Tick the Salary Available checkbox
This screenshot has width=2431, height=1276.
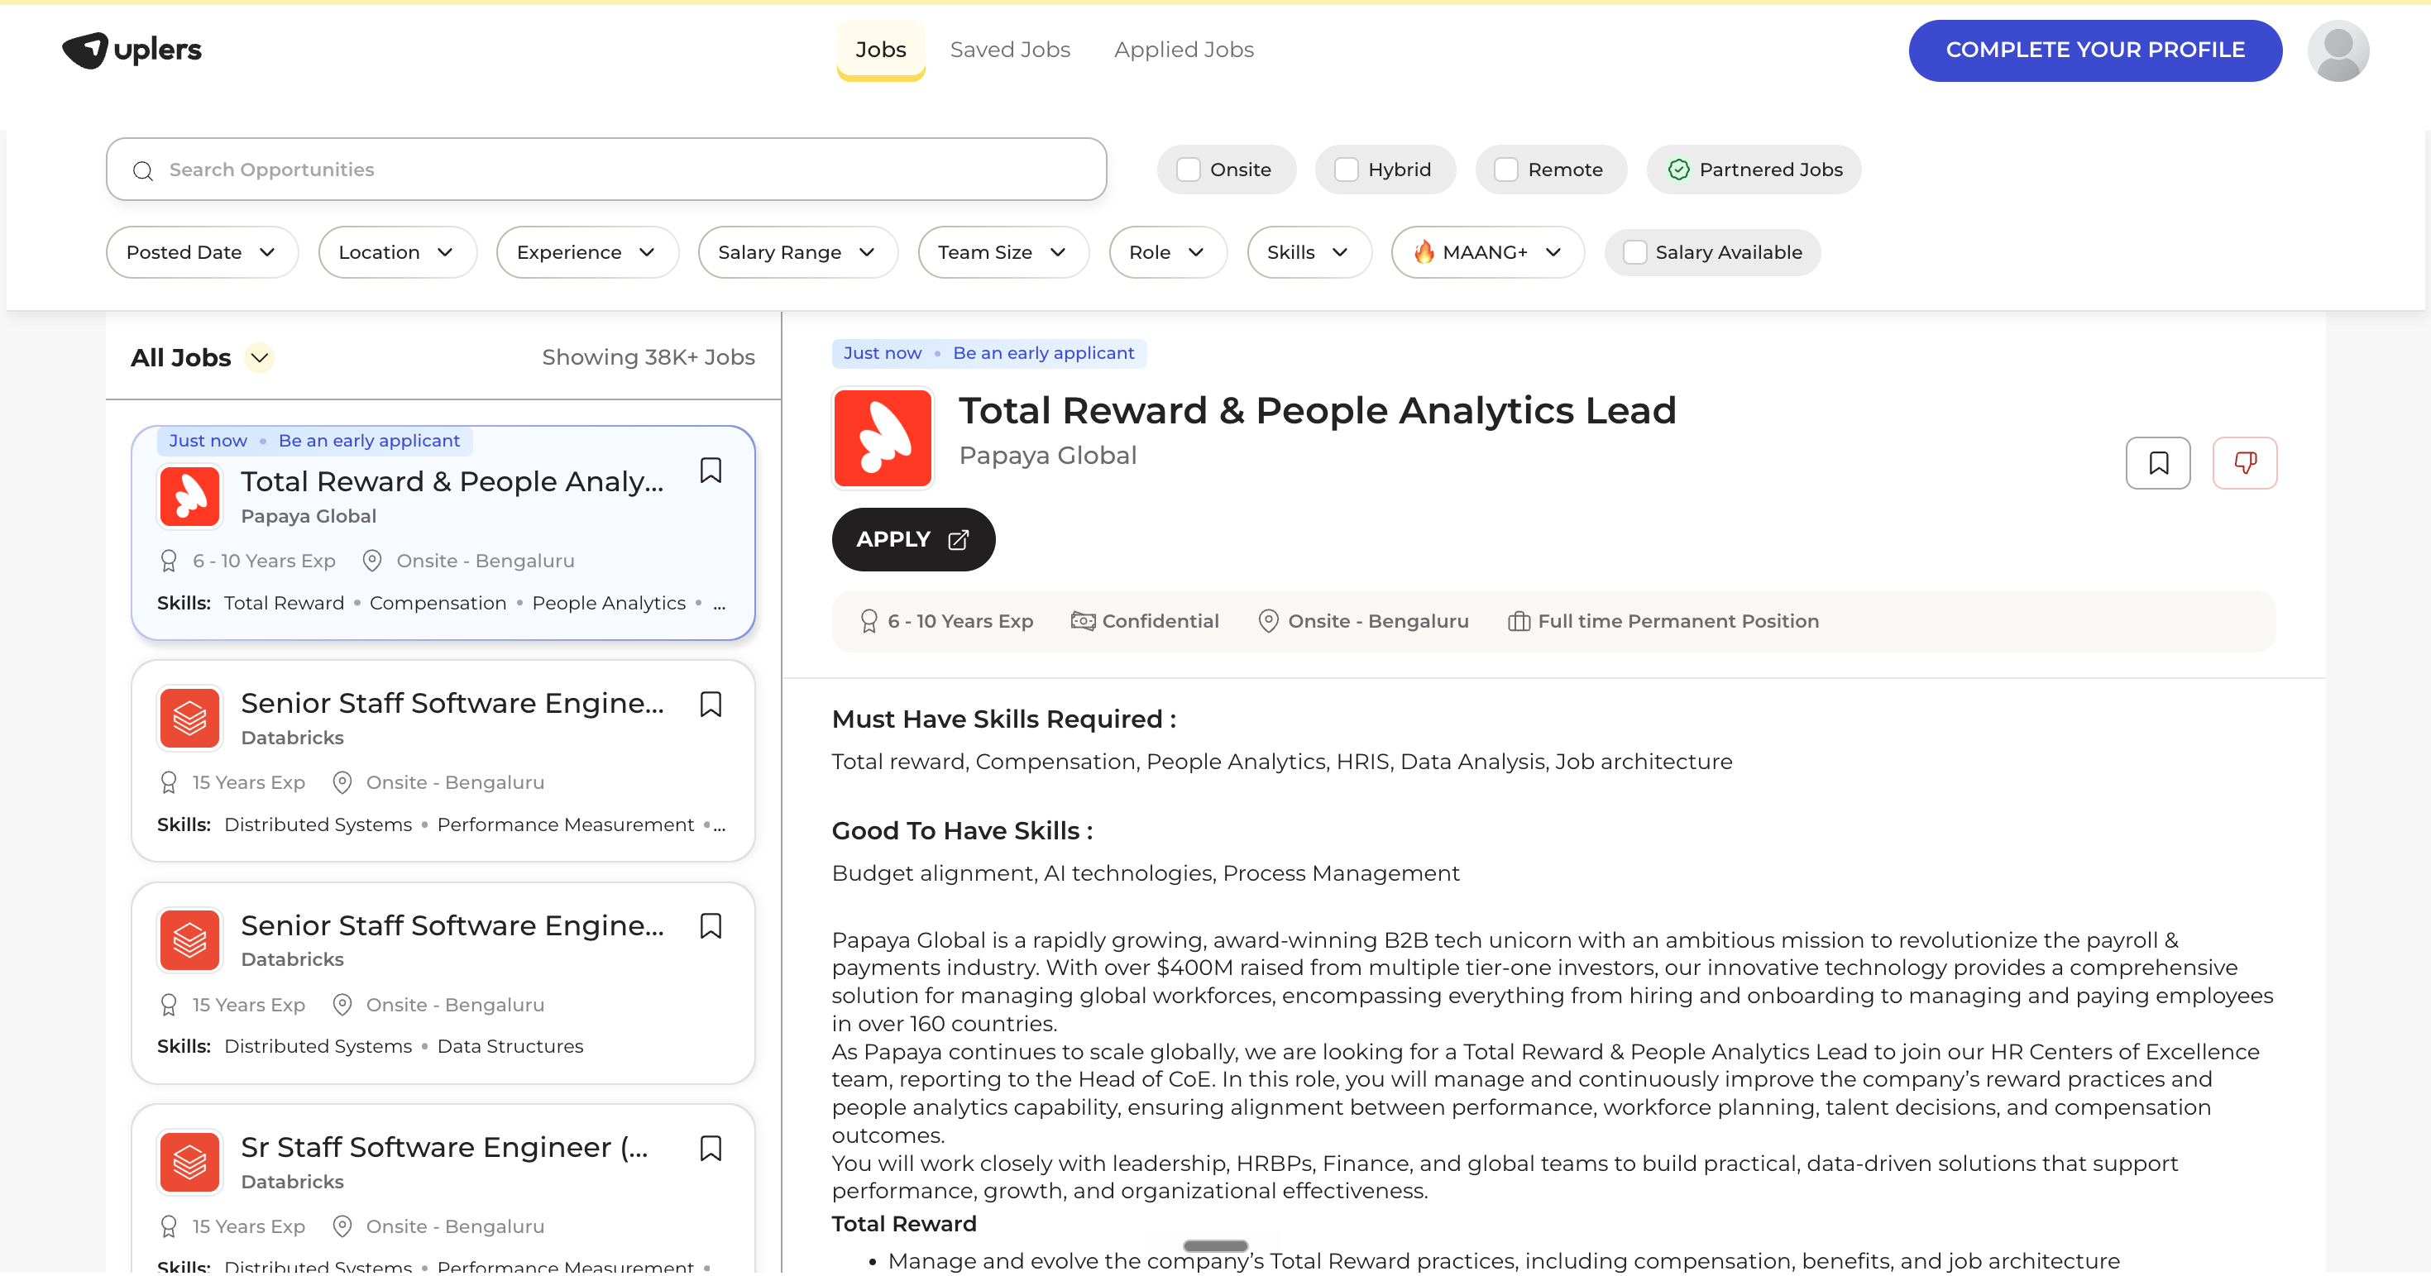(1634, 252)
